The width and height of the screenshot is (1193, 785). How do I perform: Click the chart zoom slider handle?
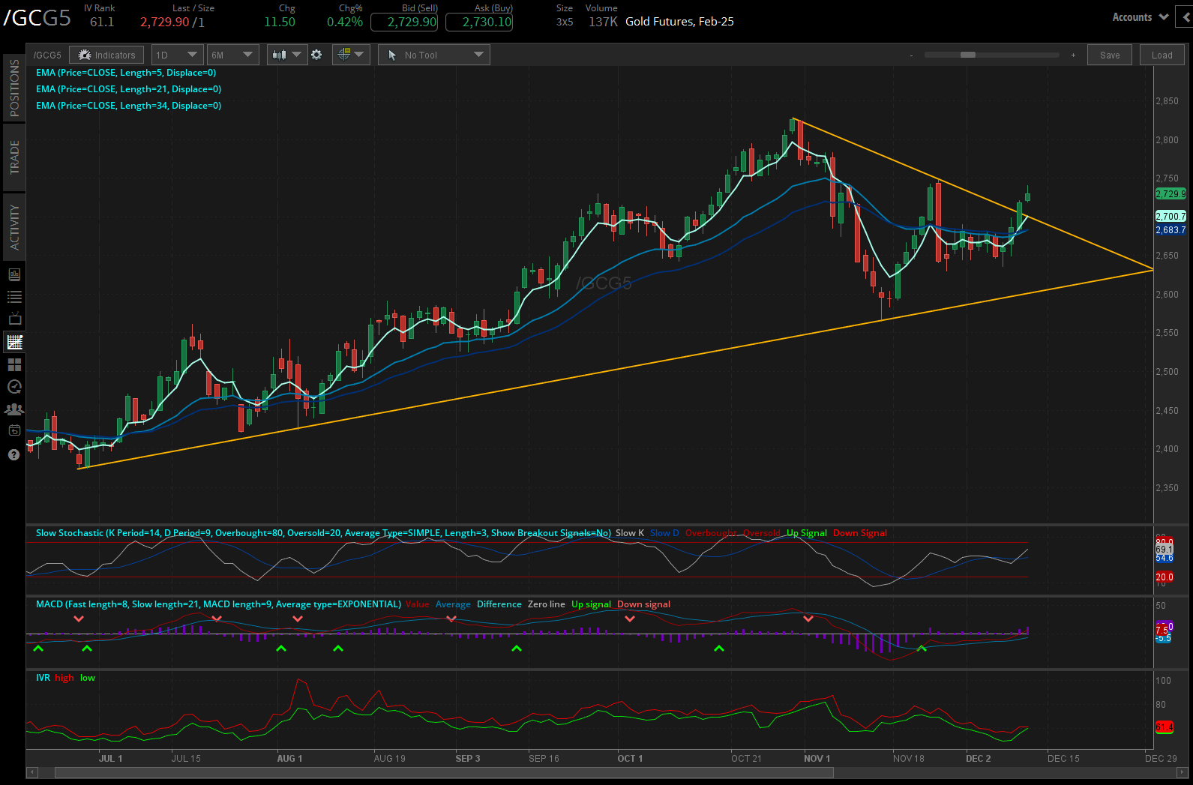(968, 55)
